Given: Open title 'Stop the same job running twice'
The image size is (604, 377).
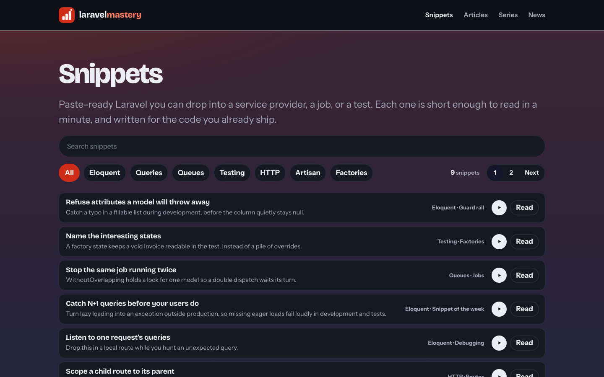Looking at the screenshot, I should 121,270.
